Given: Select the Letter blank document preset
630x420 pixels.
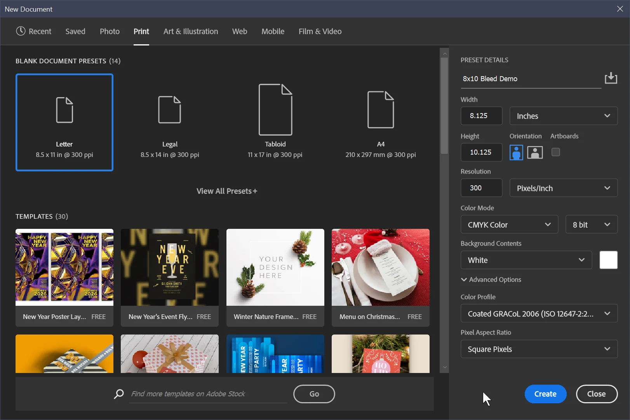Looking at the screenshot, I should pos(64,122).
